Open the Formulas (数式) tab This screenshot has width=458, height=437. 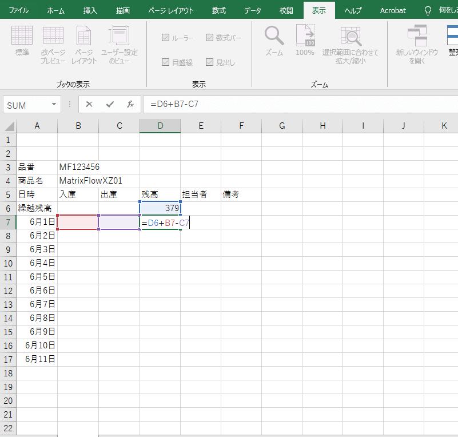pos(219,10)
